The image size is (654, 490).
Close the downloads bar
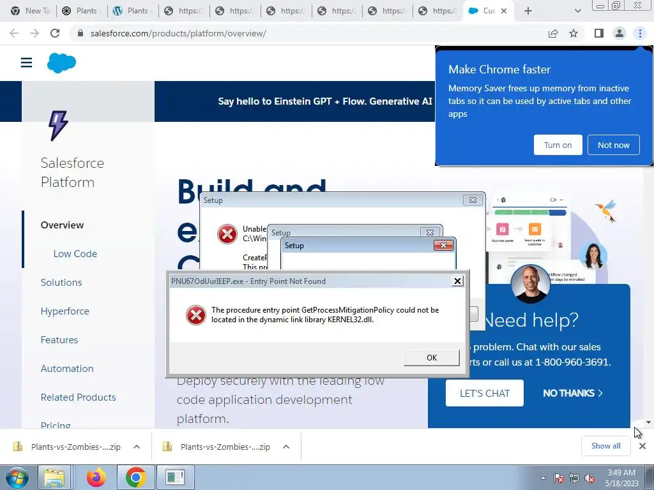point(643,446)
